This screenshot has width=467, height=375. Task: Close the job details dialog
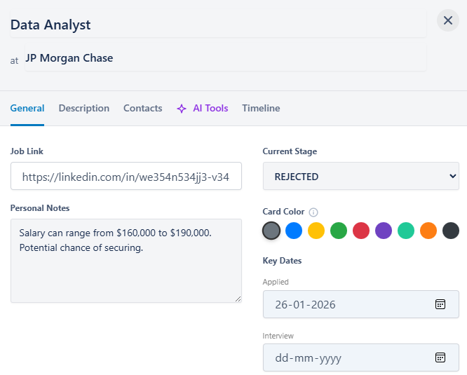tap(448, 20)
